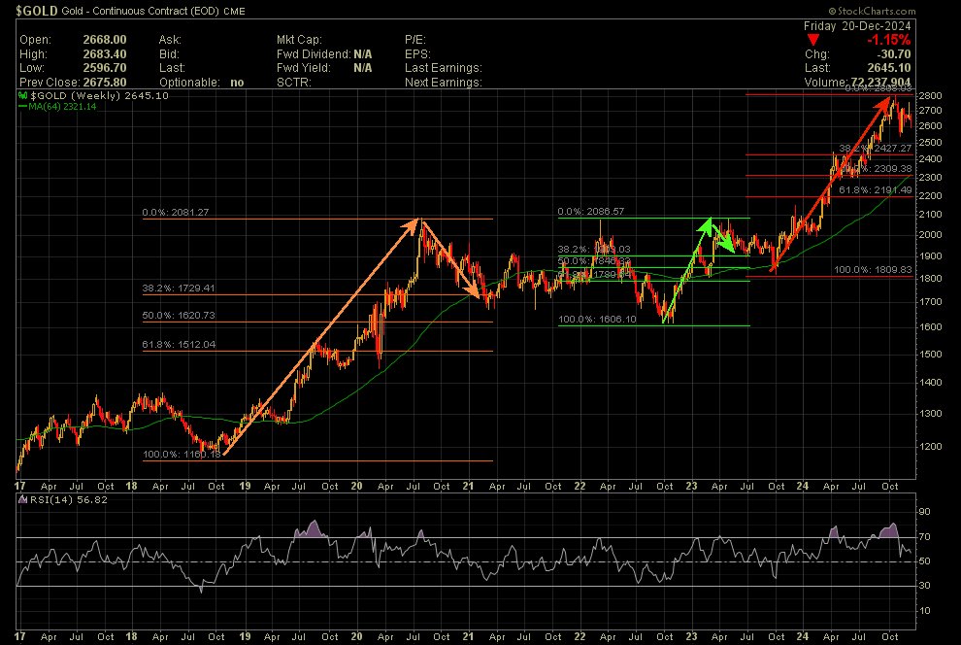Click the 100.0%: 1606.10 Fibonacci label
Viewport: 961px width, 645px height.
(594, 319)
